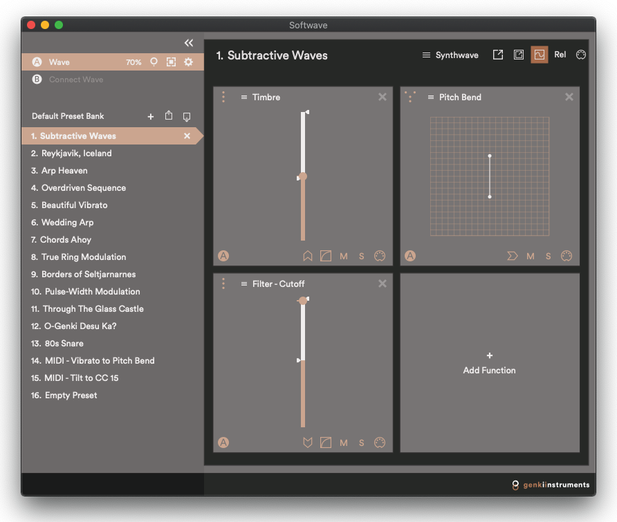Click Timbre panel three-dot gesture icon

pos(223,97)
